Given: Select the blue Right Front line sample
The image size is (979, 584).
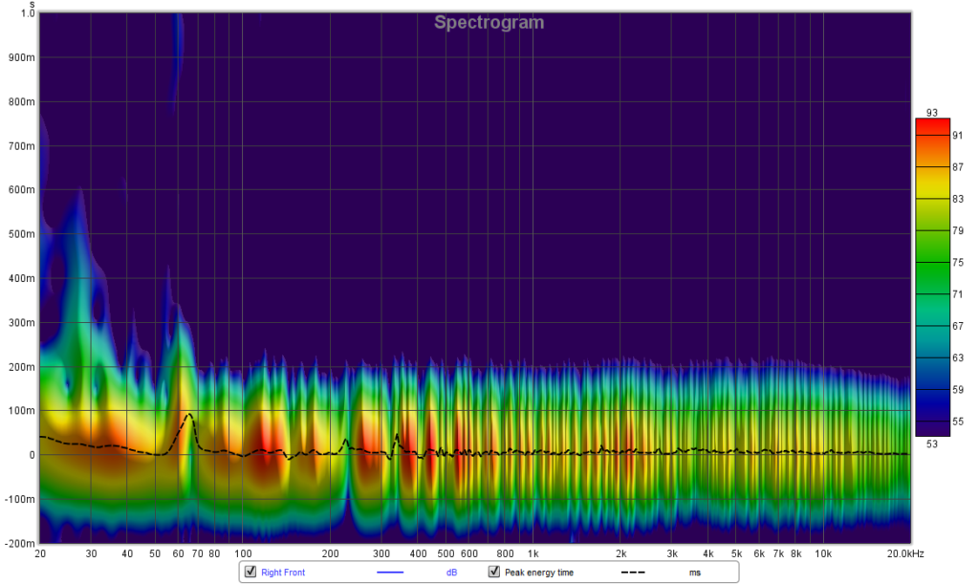Looking at the screenshot, I should click(x=390, y=573).
